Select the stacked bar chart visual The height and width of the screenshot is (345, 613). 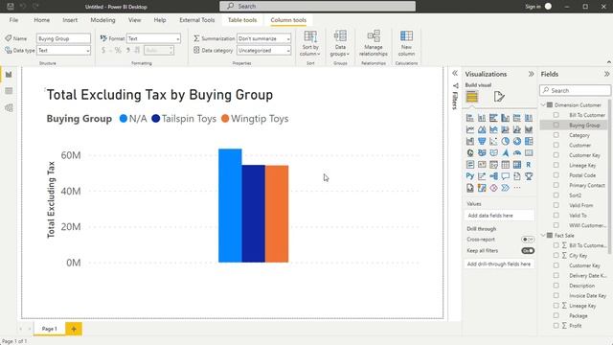coord(470,118)
